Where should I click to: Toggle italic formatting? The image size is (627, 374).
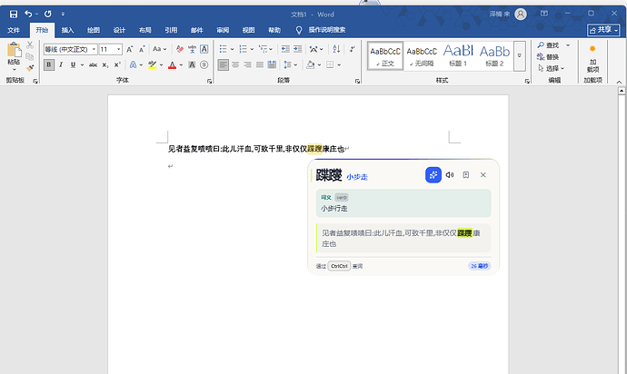coord(61,64)
